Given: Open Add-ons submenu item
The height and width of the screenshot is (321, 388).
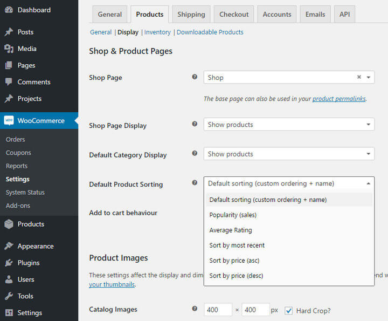Looking at the screenshot, I should click(x=18, y=206).
